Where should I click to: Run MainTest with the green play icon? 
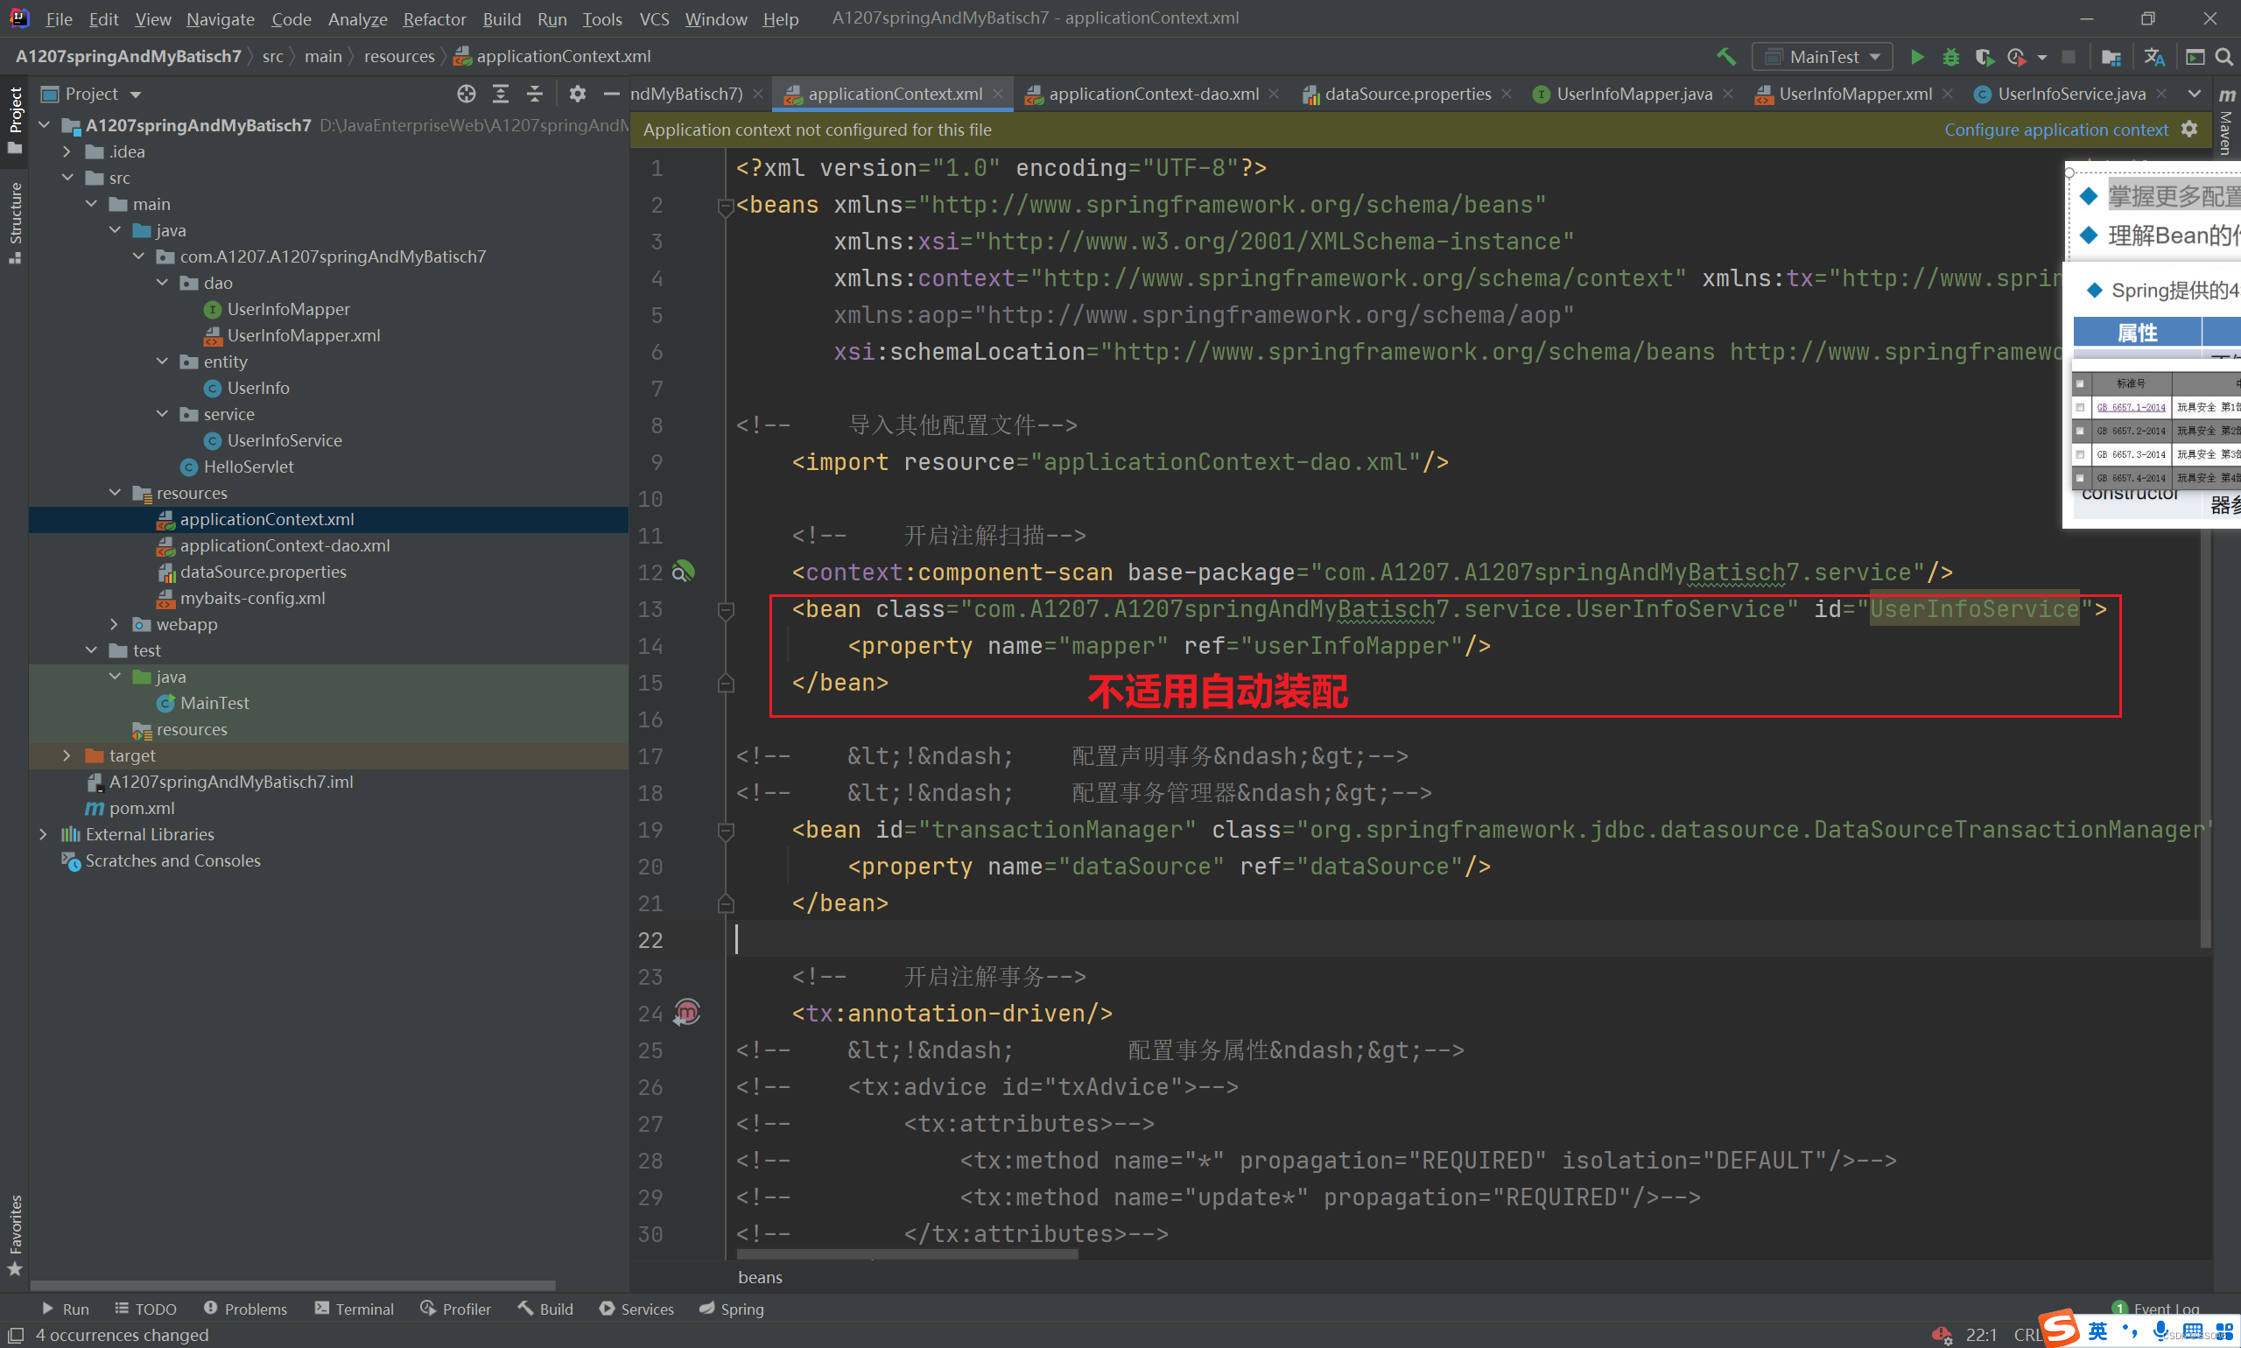(x=1917, y=56)
